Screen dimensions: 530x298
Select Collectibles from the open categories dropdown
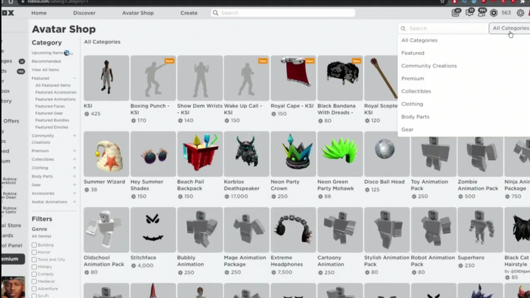click(416, 91)
